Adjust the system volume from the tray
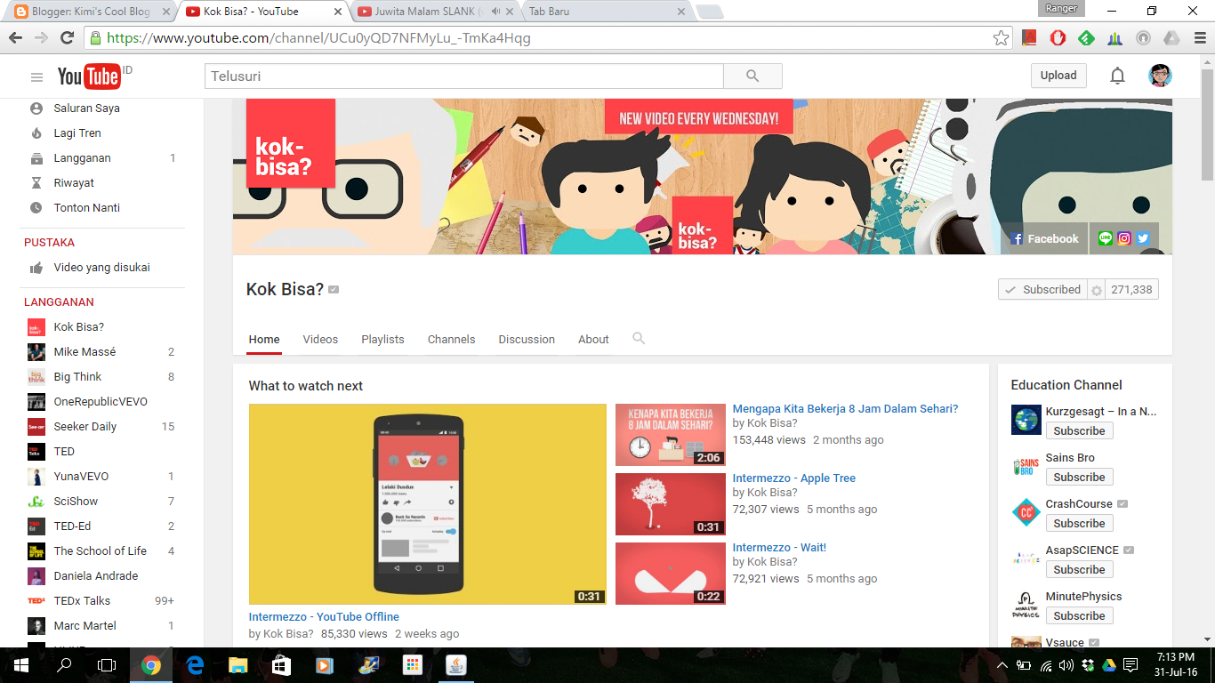Viewport: 1215px width, 683px height. pyautogui.click(x=1066, y=665)
